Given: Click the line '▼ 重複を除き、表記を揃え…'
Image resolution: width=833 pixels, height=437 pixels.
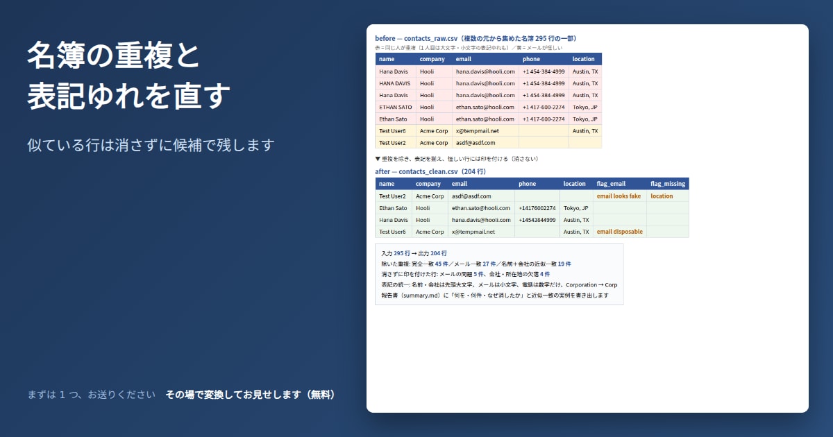Looking at the screenshot, I should click(x=456, y=159).
